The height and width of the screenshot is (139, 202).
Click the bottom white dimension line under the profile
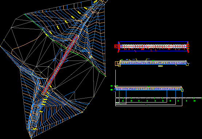coord(149,106)
